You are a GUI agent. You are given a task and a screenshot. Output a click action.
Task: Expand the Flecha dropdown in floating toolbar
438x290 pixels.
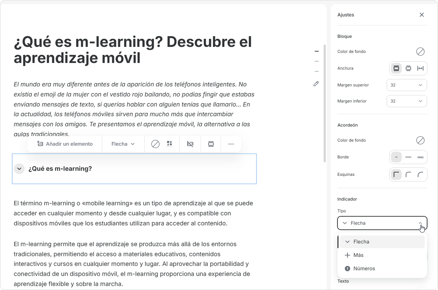pyautogui.click(x=123, y=144)
